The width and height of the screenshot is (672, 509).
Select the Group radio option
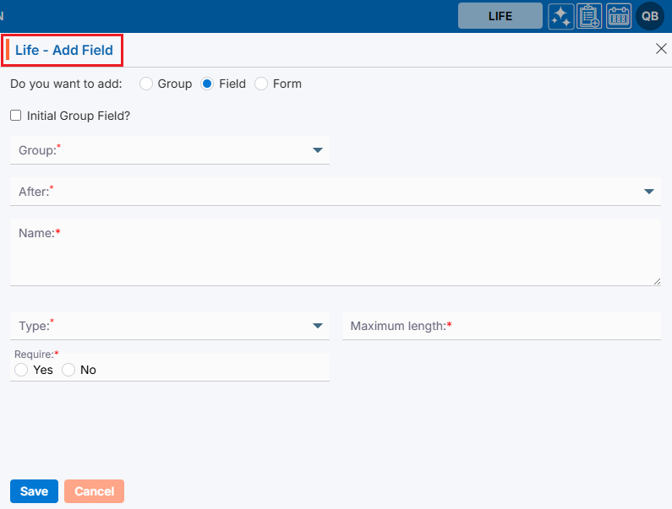pos(146,84)
